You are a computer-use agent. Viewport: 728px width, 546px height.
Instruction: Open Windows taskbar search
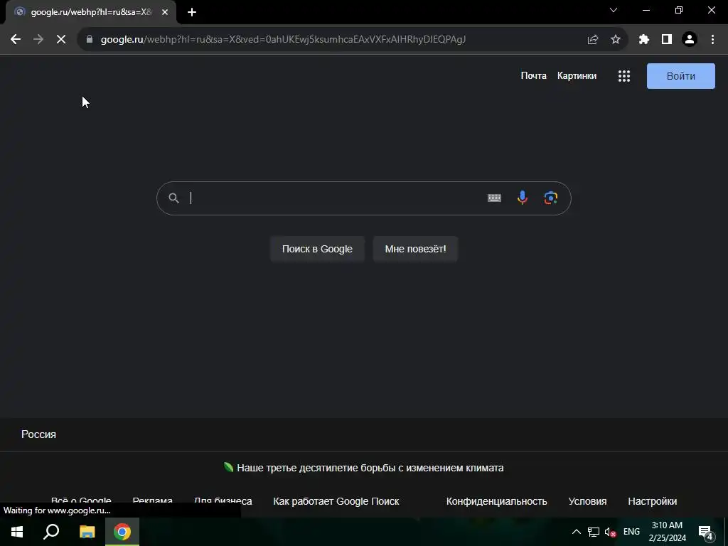point(51,532)
